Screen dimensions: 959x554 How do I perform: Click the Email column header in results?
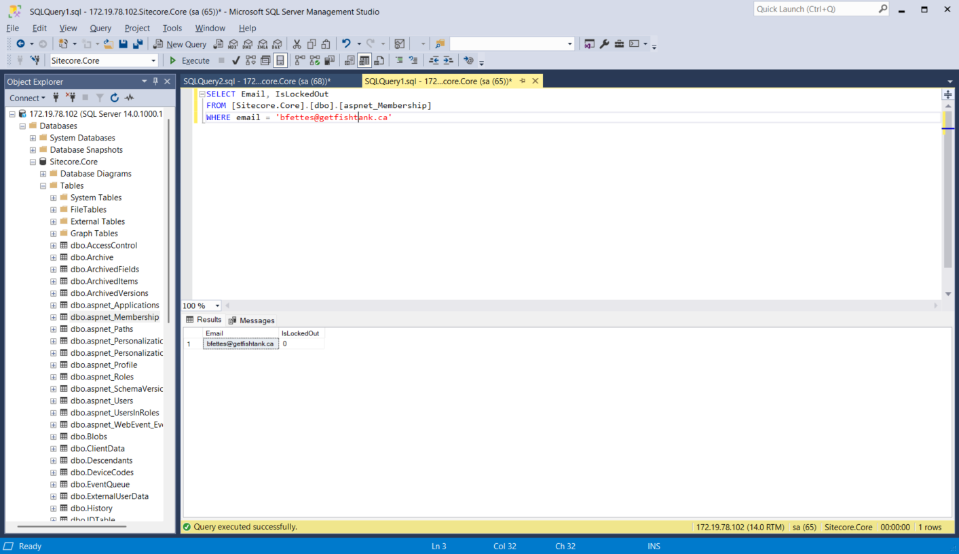(x=241, y=333)
